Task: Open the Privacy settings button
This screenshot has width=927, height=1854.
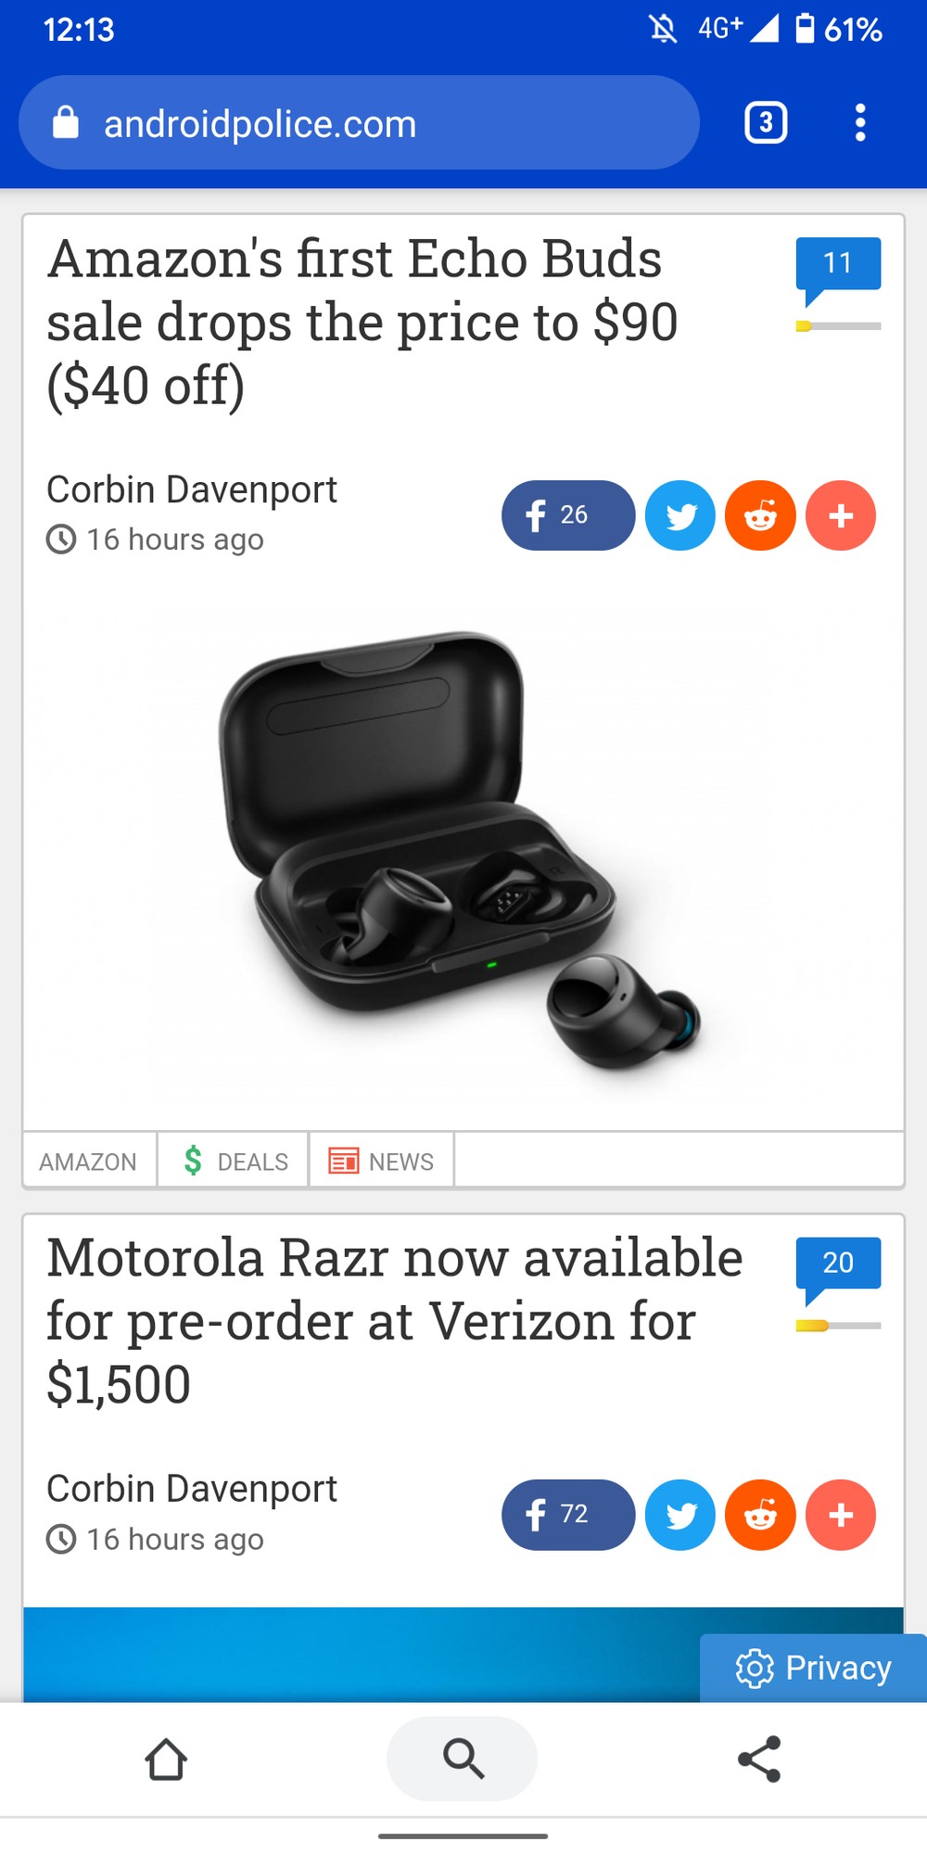Action: 813,1668
